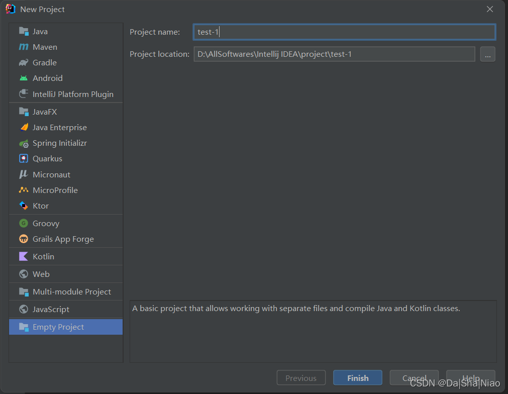Select the Web label
The height and width of the screenshot is (394, 508).
(x=41, y=274)
